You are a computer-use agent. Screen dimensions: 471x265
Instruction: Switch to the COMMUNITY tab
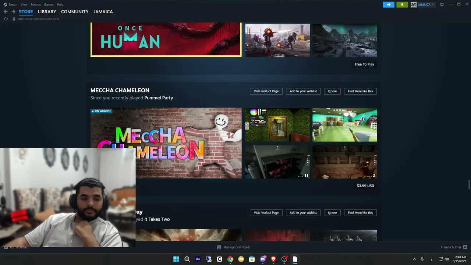pos(75,12)
